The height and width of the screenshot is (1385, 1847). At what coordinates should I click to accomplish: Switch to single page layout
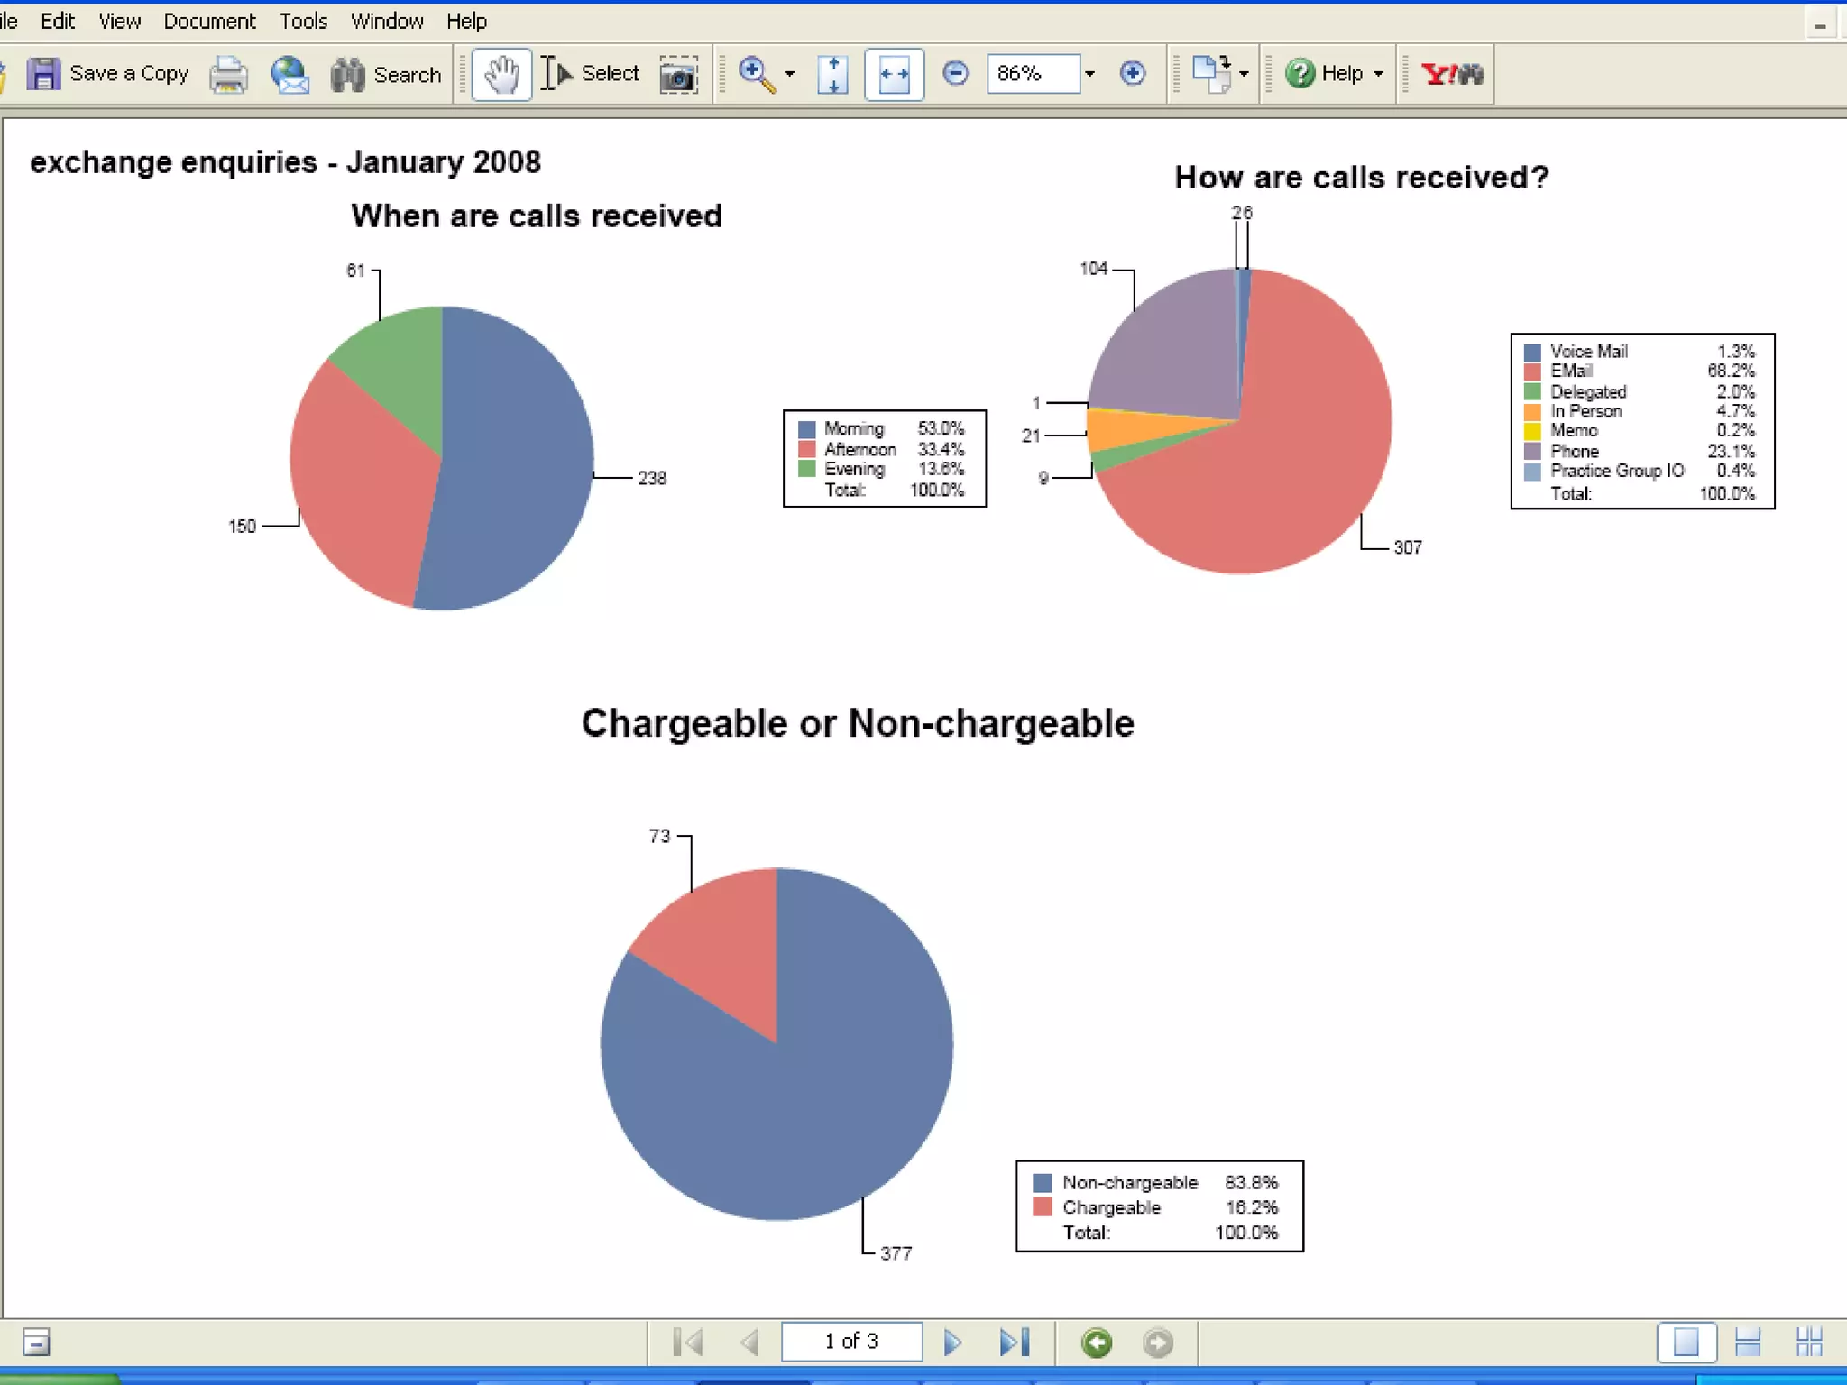point(1686,1343)
